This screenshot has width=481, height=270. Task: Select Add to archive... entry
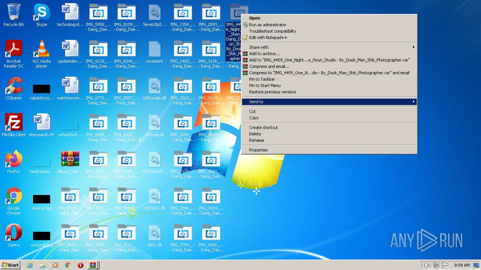(x=329, y=54)
